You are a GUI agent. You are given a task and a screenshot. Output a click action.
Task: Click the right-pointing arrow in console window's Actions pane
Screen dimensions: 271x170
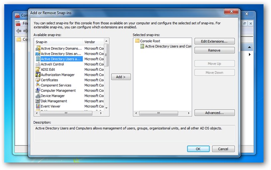pyautogui.click(x=249, y=55)
